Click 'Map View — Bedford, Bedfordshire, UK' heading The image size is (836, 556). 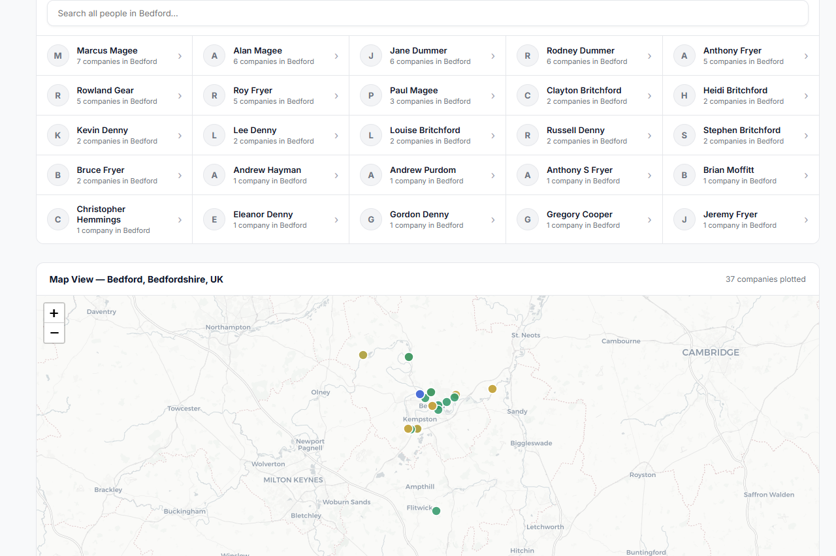click(137, 279)
